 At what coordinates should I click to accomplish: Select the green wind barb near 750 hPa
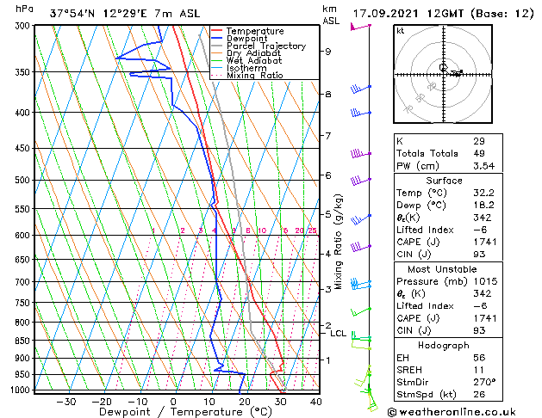coord(360,311)
